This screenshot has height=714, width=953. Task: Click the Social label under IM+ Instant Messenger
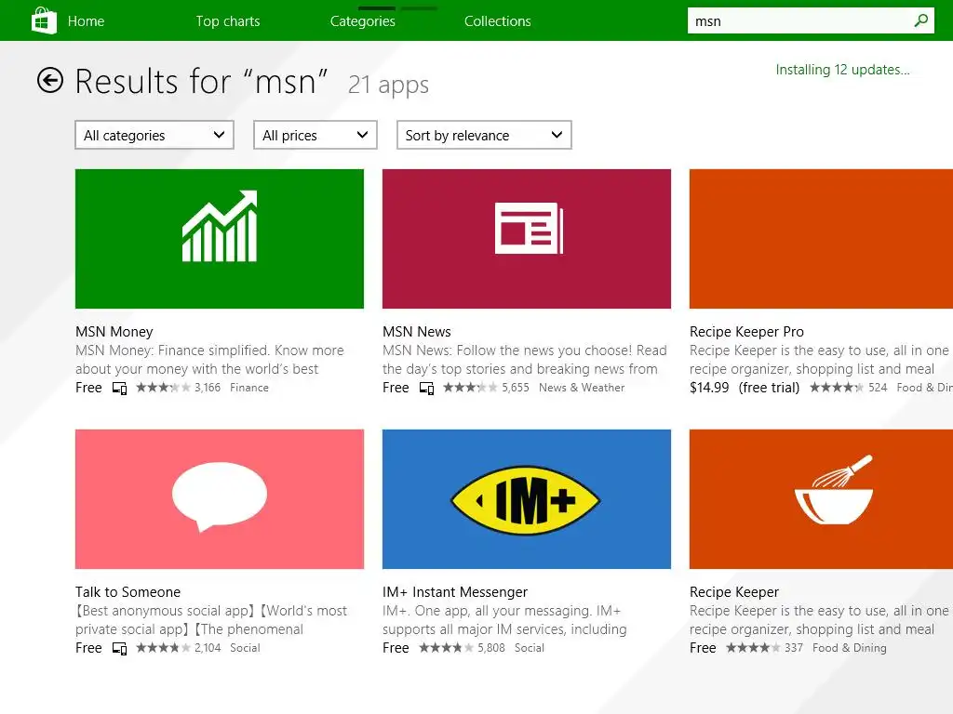tap(530, 648)
